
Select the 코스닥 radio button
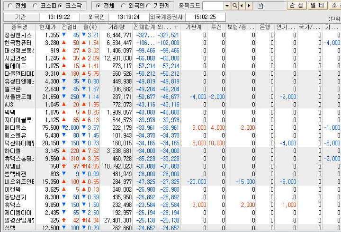point(61,6)
